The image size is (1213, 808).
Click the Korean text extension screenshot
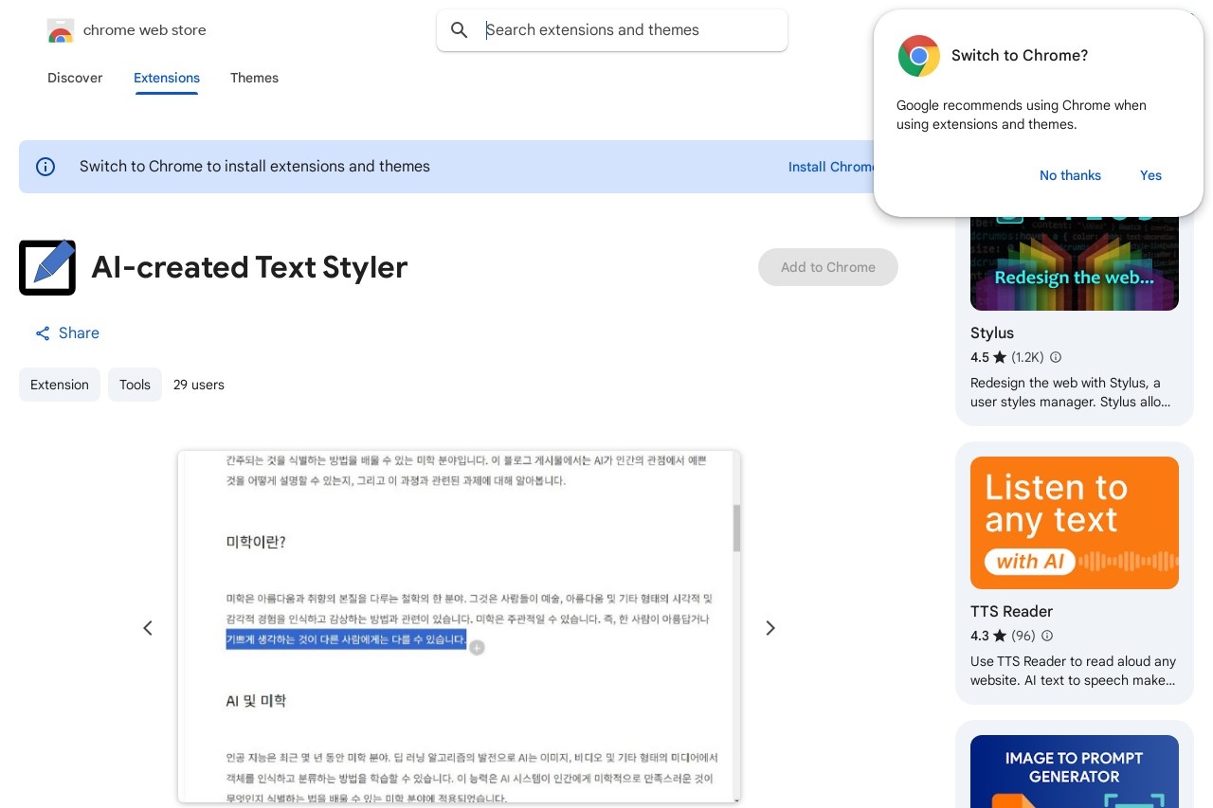[459, 627]
